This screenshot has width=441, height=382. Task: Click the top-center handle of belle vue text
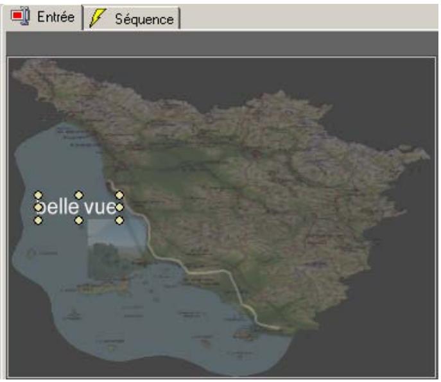(x=79, y=195)
